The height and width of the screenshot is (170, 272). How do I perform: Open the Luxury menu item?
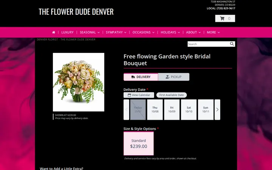click(x=67, y=32)
